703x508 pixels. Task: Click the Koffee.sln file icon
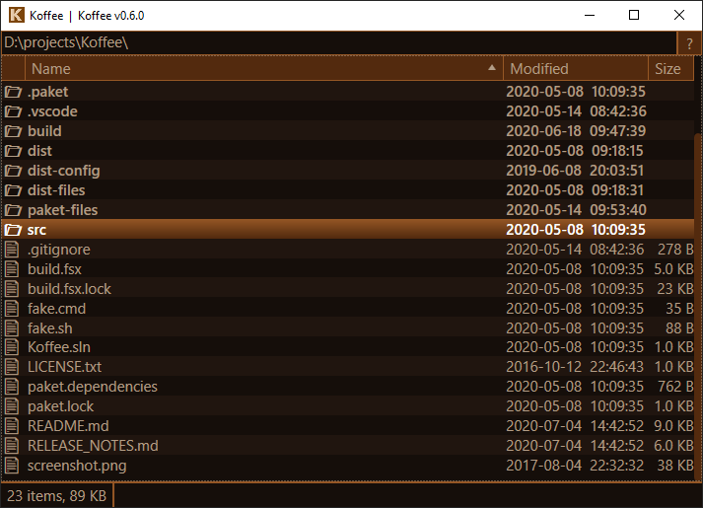[12, 347]
